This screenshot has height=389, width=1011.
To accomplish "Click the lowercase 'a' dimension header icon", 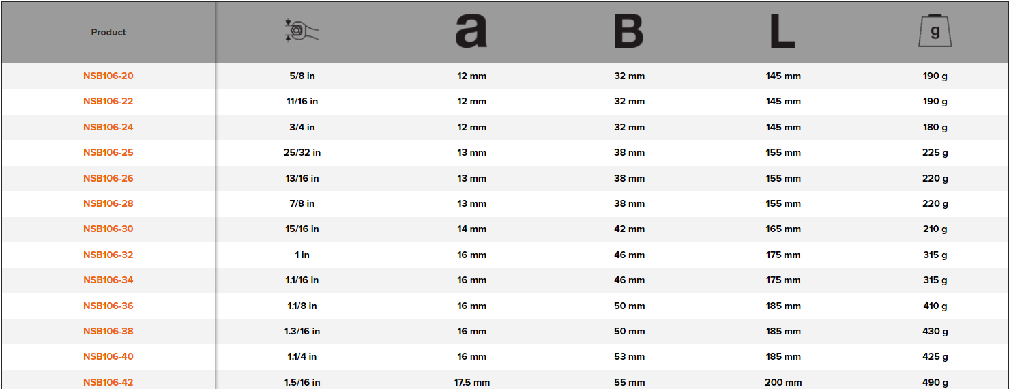I will coord(471,32).
